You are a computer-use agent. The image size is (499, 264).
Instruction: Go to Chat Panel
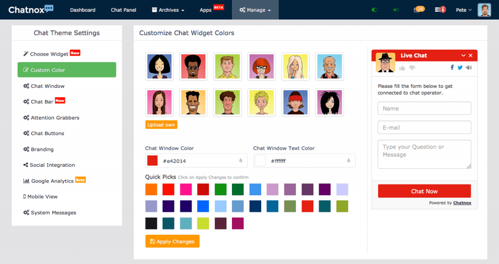tap(123, 10)
